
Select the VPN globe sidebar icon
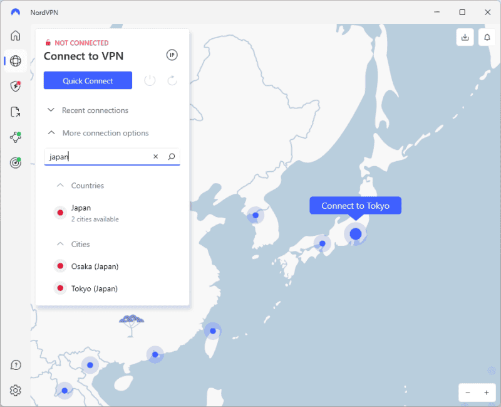point(15,61)
